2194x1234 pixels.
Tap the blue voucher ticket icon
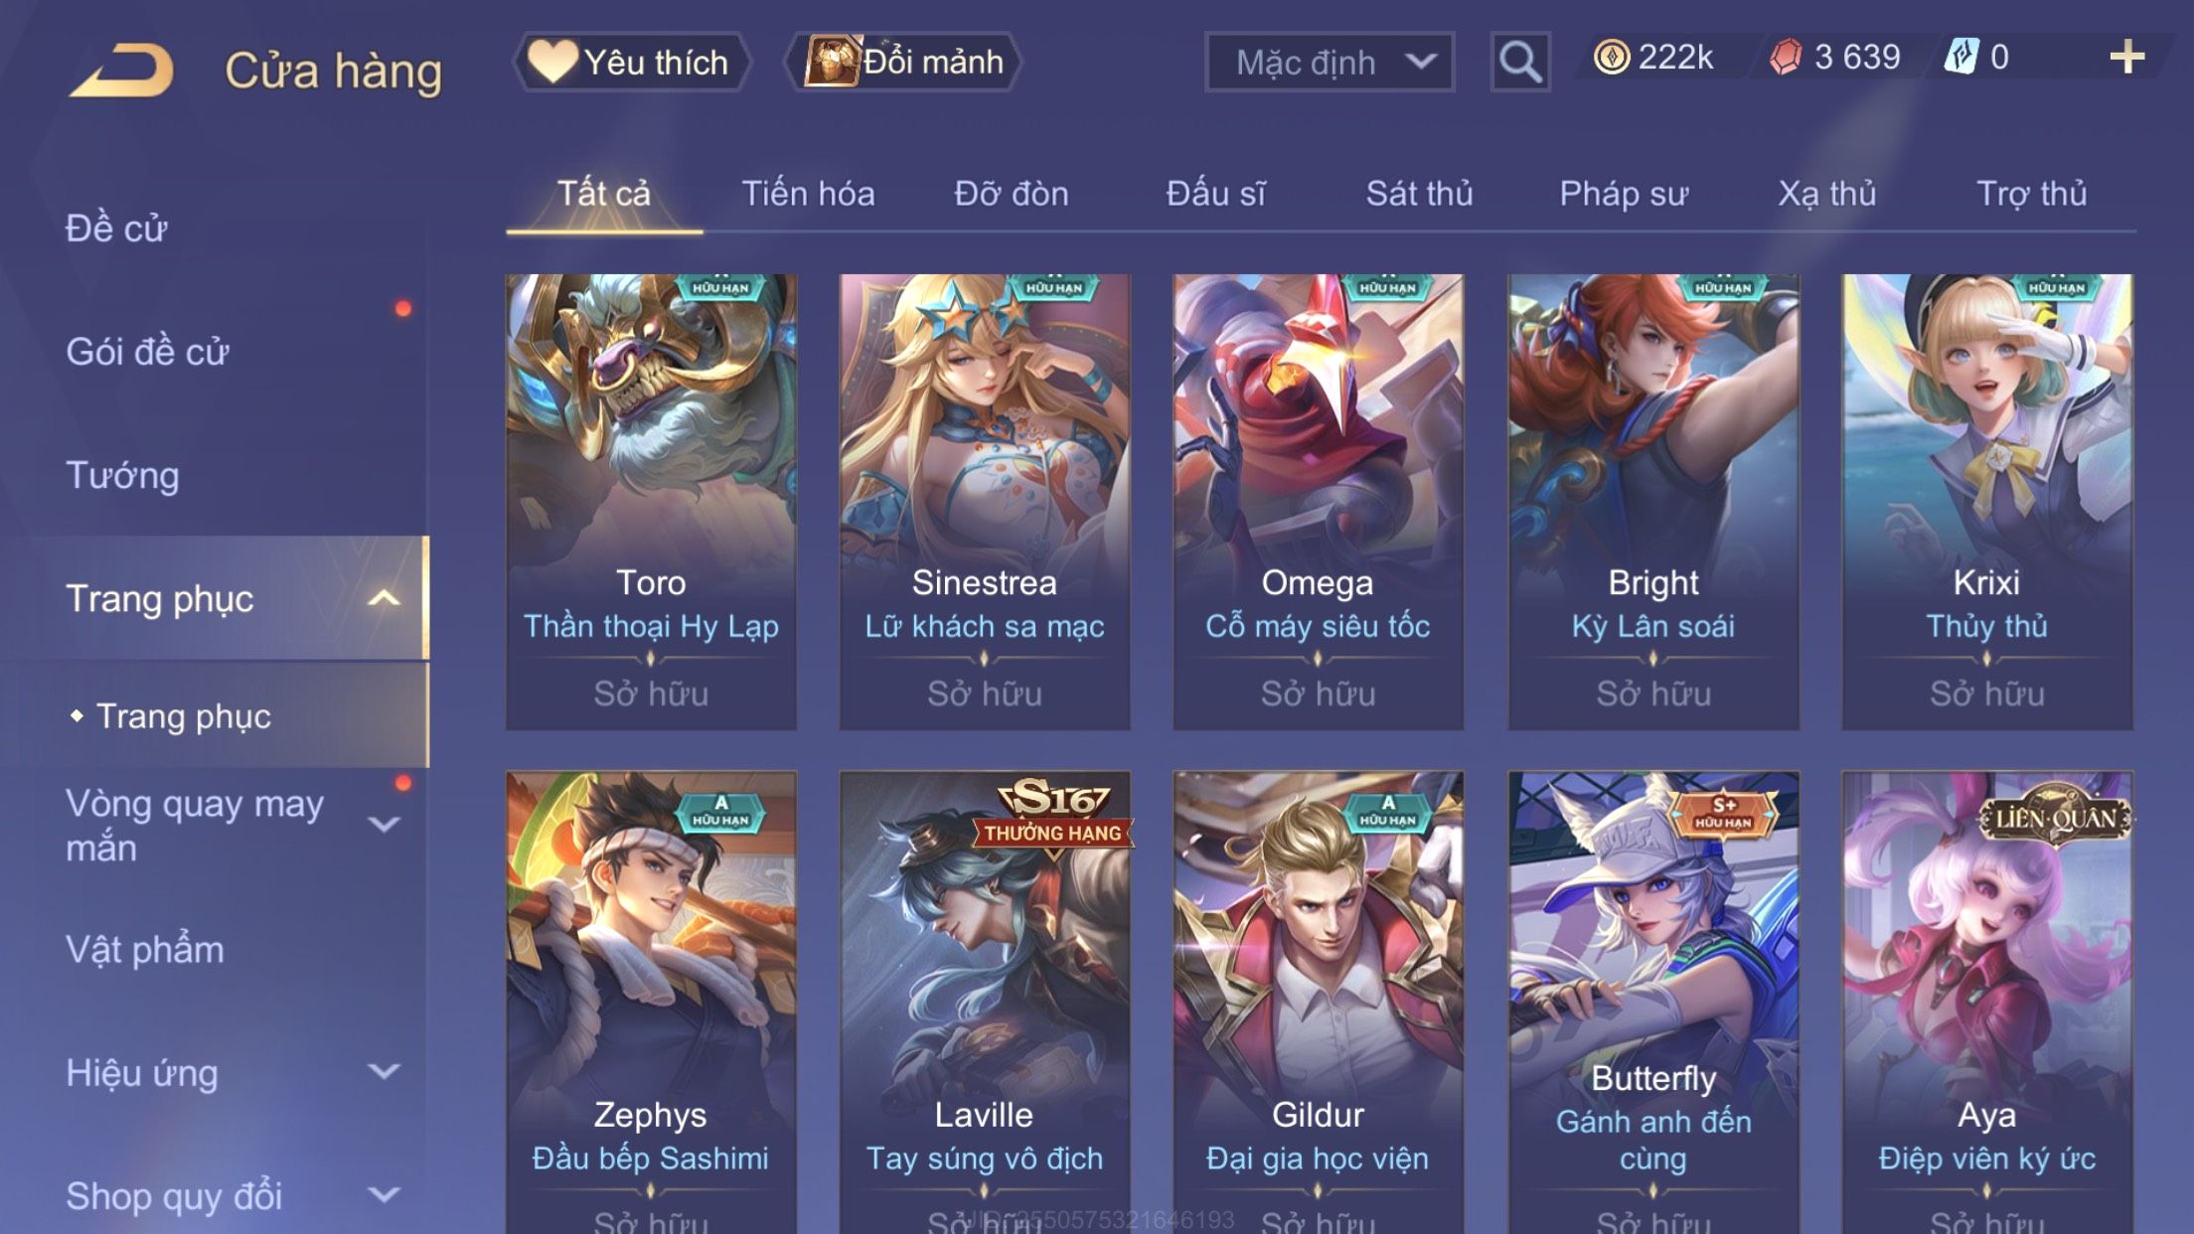coord(1961,57)
